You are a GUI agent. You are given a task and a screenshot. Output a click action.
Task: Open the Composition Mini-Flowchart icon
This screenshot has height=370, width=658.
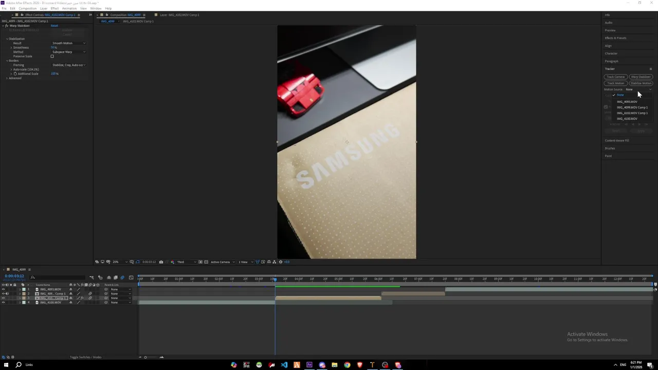[x=92, y=277]
